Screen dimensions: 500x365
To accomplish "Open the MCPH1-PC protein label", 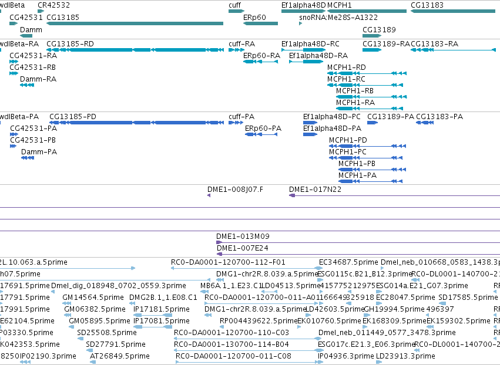I will (348, 152).
